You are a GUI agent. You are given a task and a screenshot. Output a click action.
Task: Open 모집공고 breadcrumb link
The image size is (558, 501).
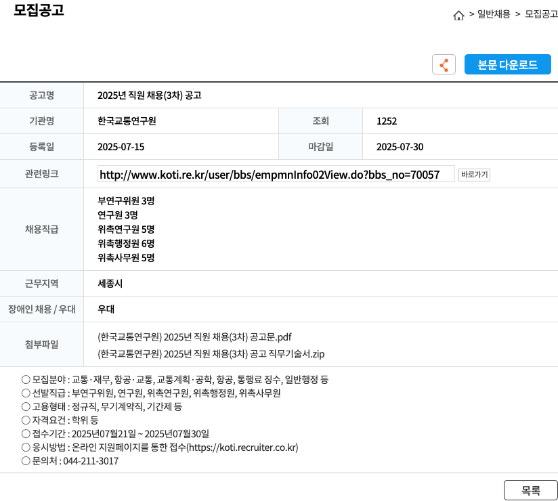(541, 14)
